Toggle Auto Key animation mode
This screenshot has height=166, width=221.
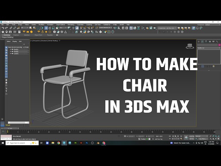coord(192,136)
